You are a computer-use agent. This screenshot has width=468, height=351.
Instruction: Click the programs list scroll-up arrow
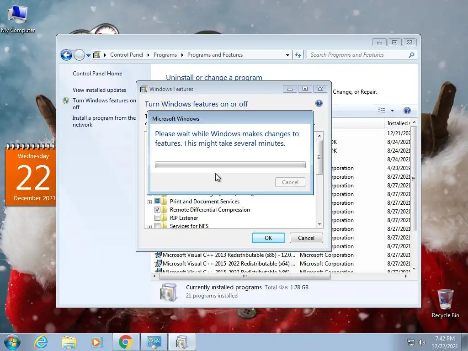pos(414,122)
